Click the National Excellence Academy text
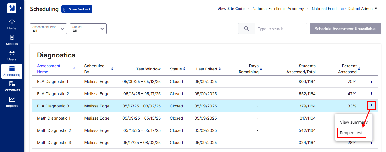 coord(278,9)
